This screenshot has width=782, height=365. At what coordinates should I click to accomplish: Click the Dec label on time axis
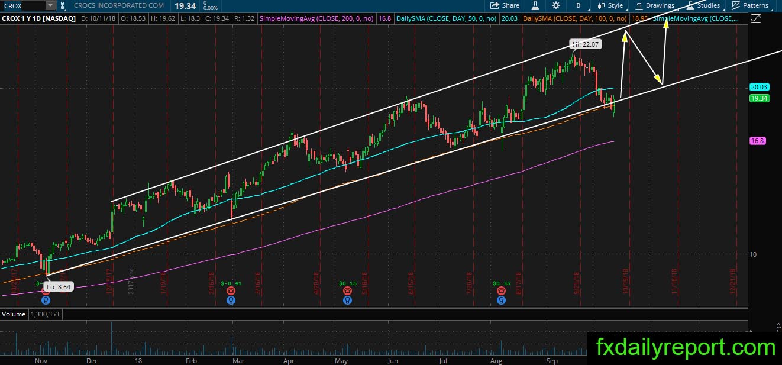coord(92,360)
